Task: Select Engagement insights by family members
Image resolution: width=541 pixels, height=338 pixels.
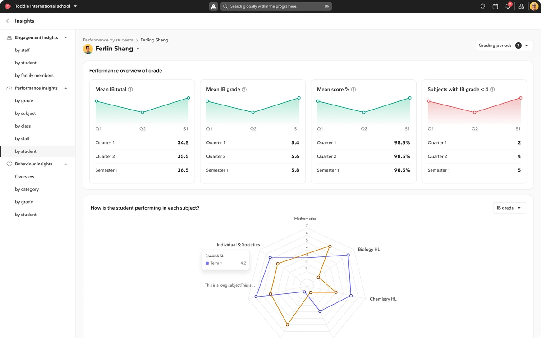Action: tap(34, 75)
